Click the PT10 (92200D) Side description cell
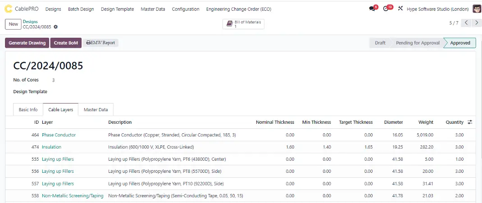 coord(166,184)
